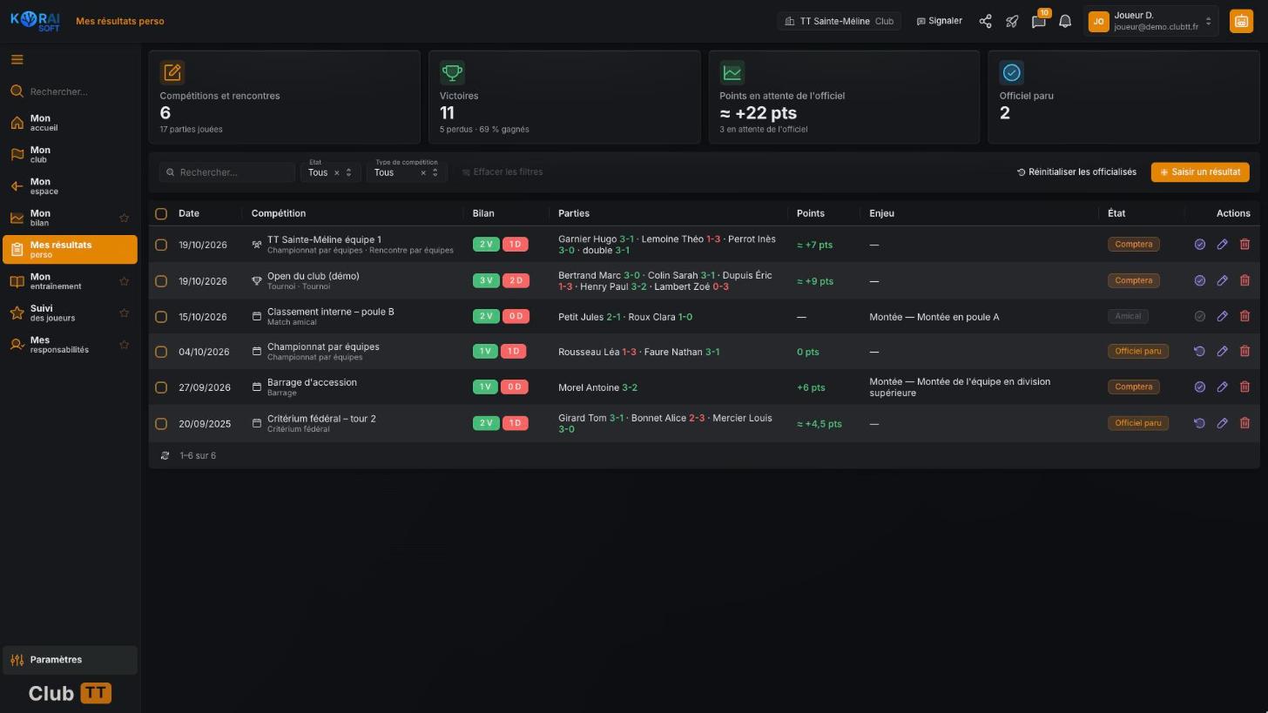Click Saisir un résultat button
The image size is (1268, 713).
1200,172
